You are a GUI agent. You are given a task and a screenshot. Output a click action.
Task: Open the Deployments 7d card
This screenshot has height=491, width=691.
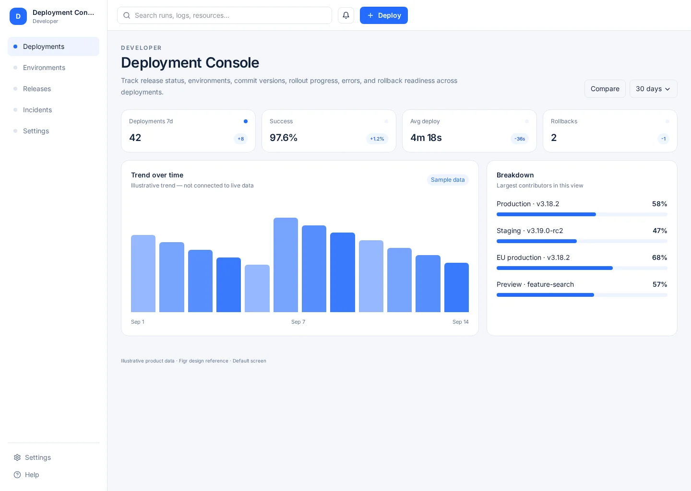[188, 131]
